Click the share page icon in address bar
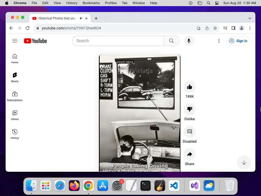This screenshot has height=196, width=261. [x=207, y=28]
